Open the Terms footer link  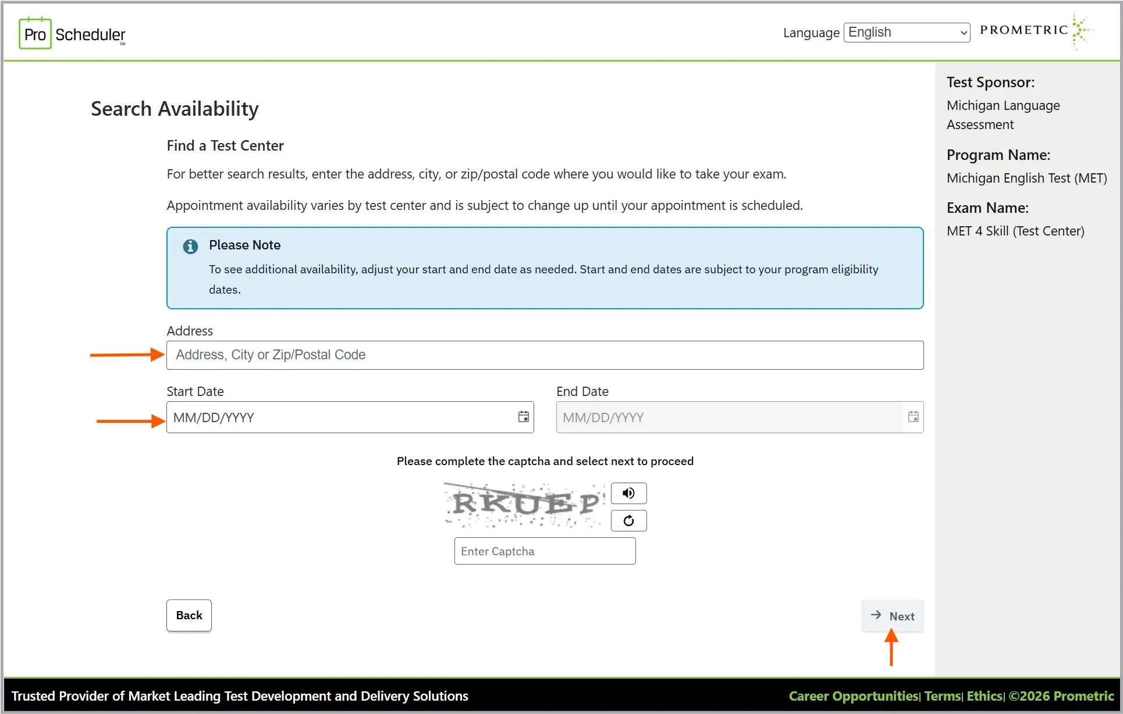click(942, 696)
